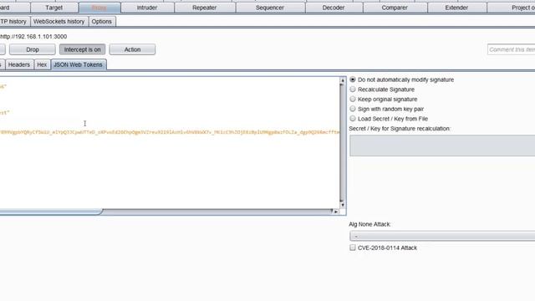Switch to the Proxy tab

point(99,8)
